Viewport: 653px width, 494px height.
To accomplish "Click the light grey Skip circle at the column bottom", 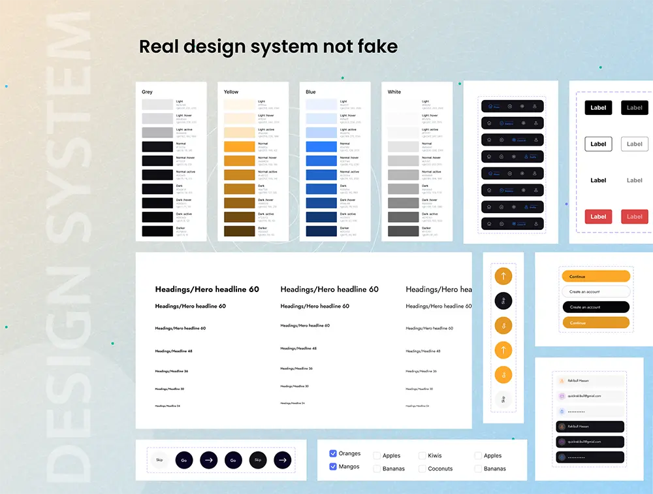I will [503, 399].
